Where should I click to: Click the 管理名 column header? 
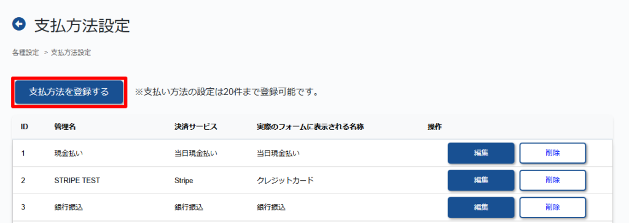tap(65, 127)
